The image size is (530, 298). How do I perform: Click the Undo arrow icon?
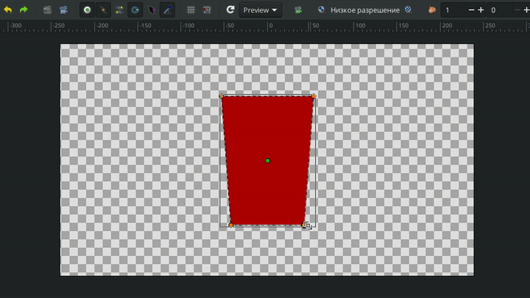click(8, 10)
